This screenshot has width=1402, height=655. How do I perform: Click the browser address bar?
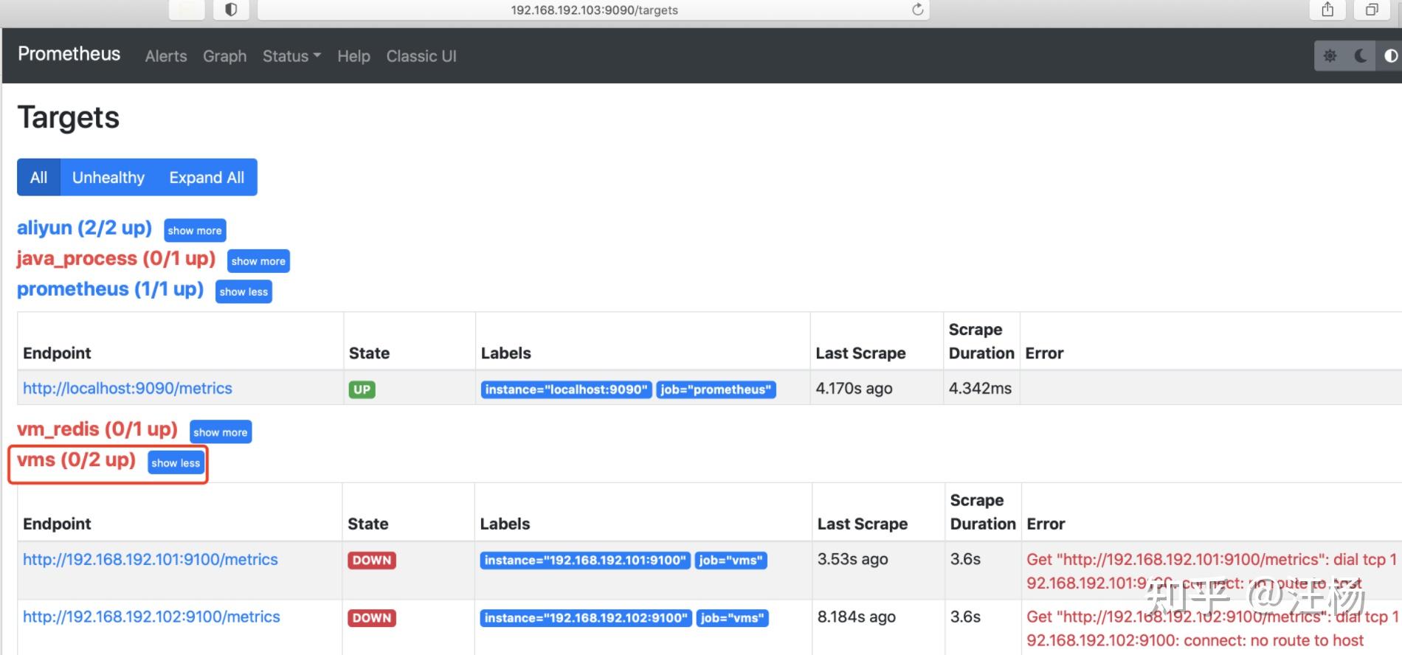(x=594, y=10)
